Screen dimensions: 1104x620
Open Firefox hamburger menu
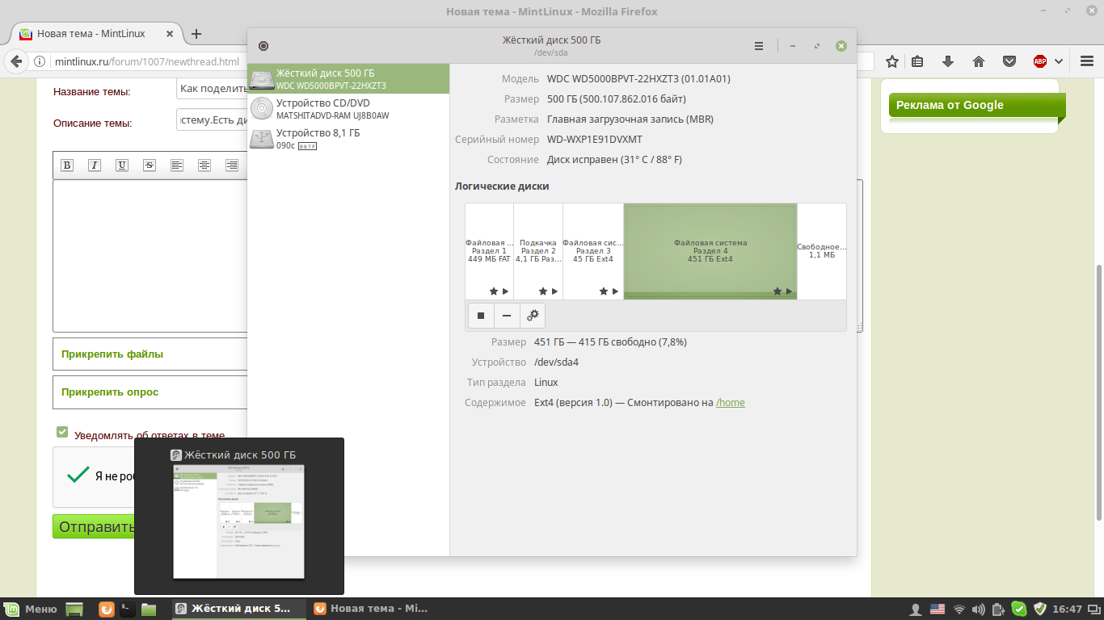(x=1086, y=61)
